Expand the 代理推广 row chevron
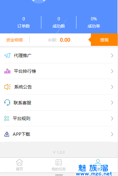This screenshot has height=176, width=118. click(x=112, y=55)
